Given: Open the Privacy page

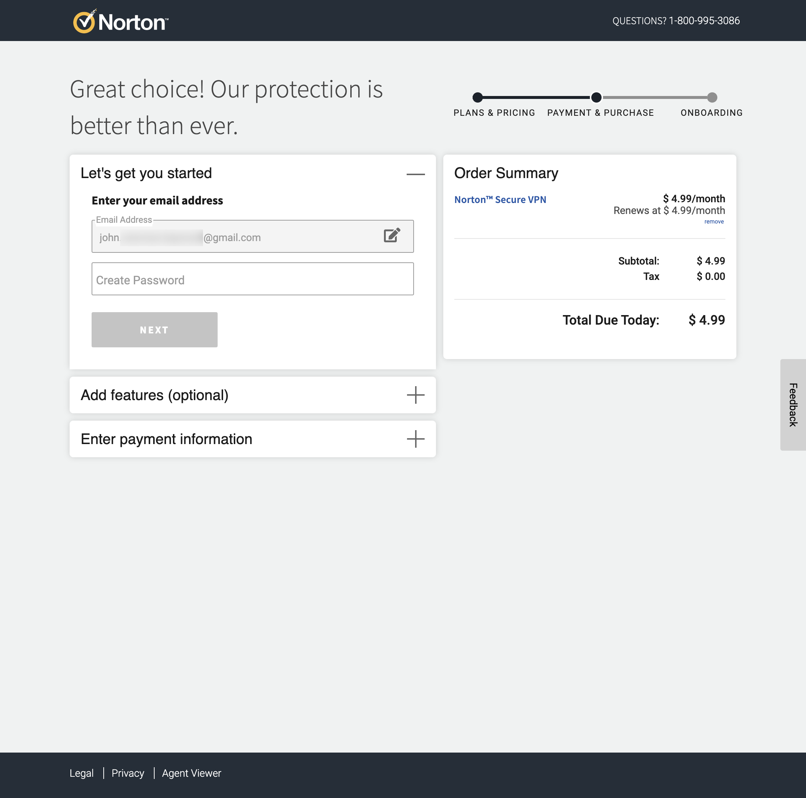Looking at the screenshot, I should (x=127, y=773).
